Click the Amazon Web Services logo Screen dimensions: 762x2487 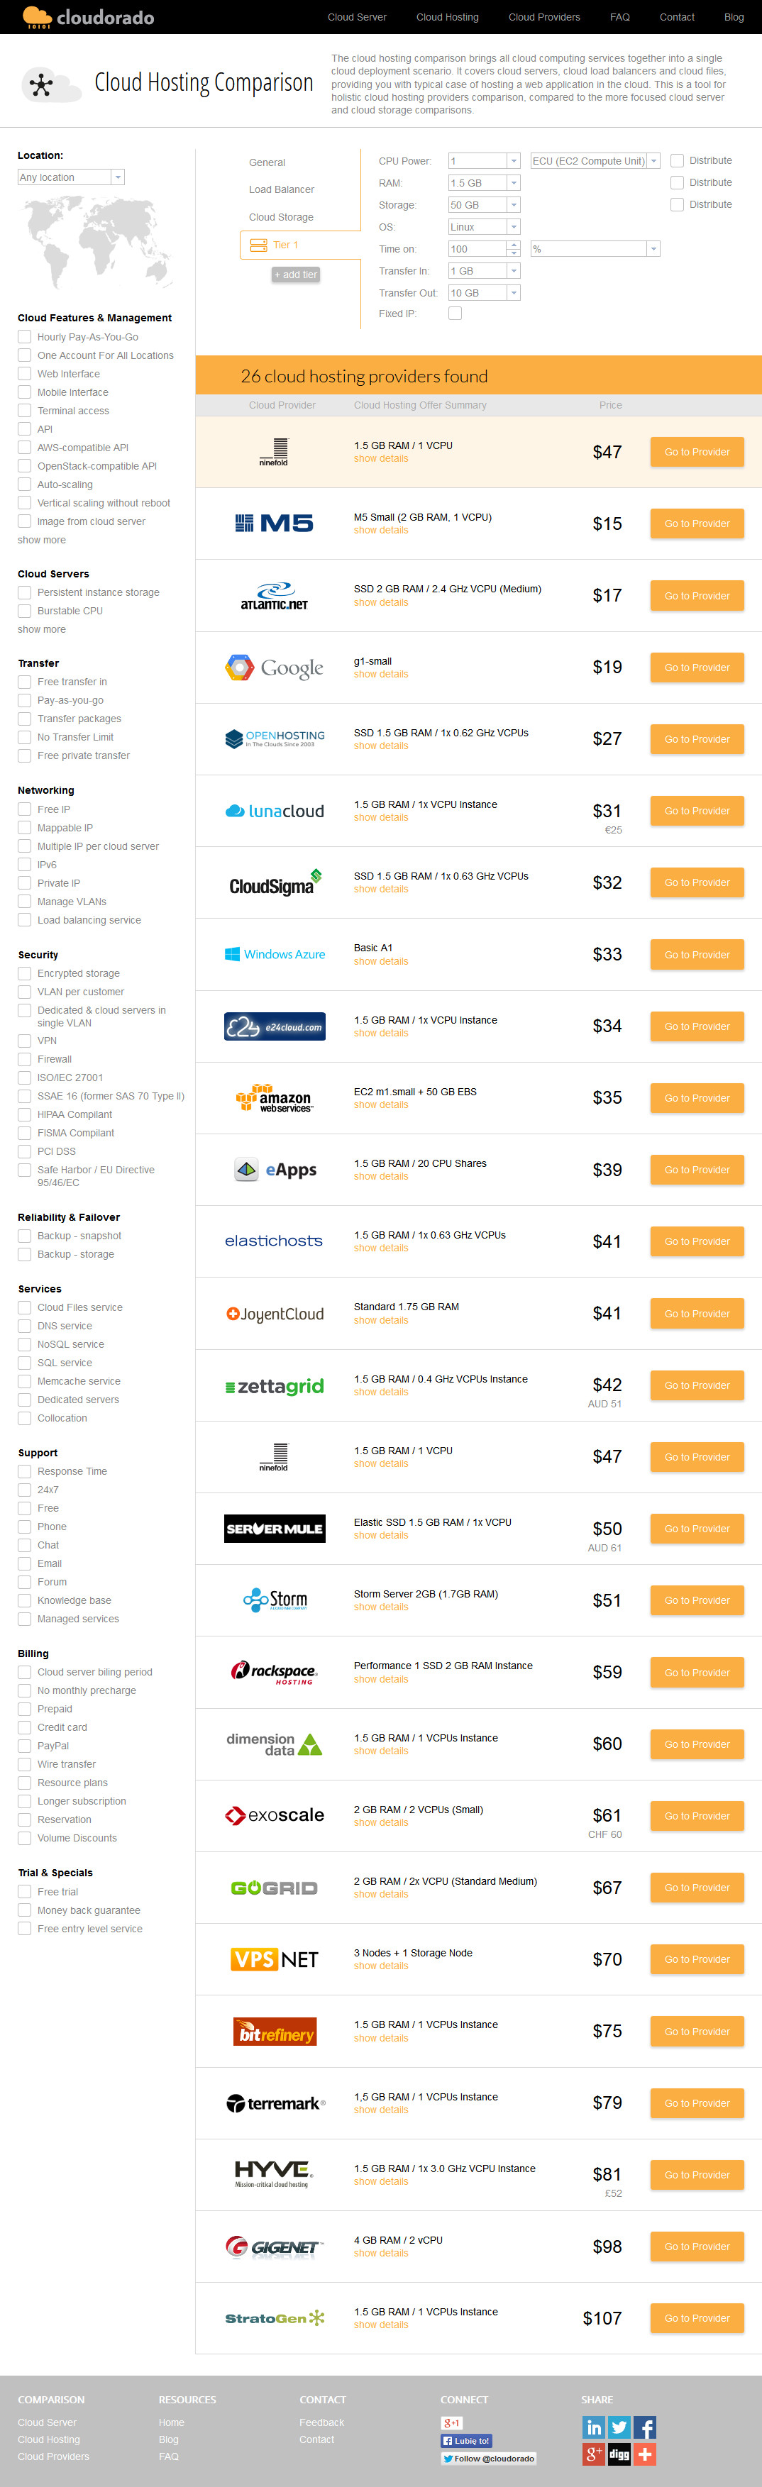pyautogui.click(x=275, y=1097)
